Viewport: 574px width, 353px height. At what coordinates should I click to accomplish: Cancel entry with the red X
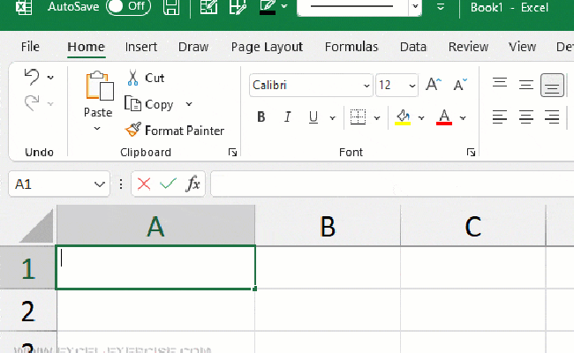[144, 184]
